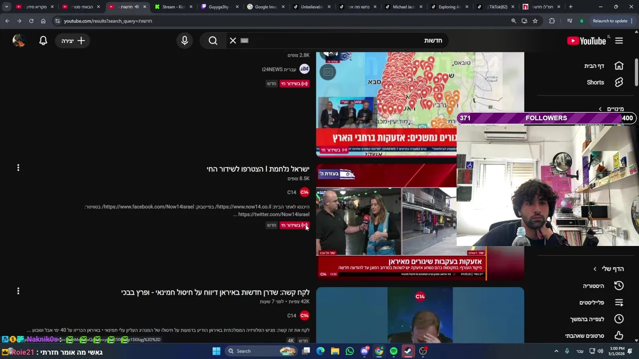Open the page zoom magnifier icon
Image resolution: width=639 pixels, height=359 pixels.
[513, 21]
